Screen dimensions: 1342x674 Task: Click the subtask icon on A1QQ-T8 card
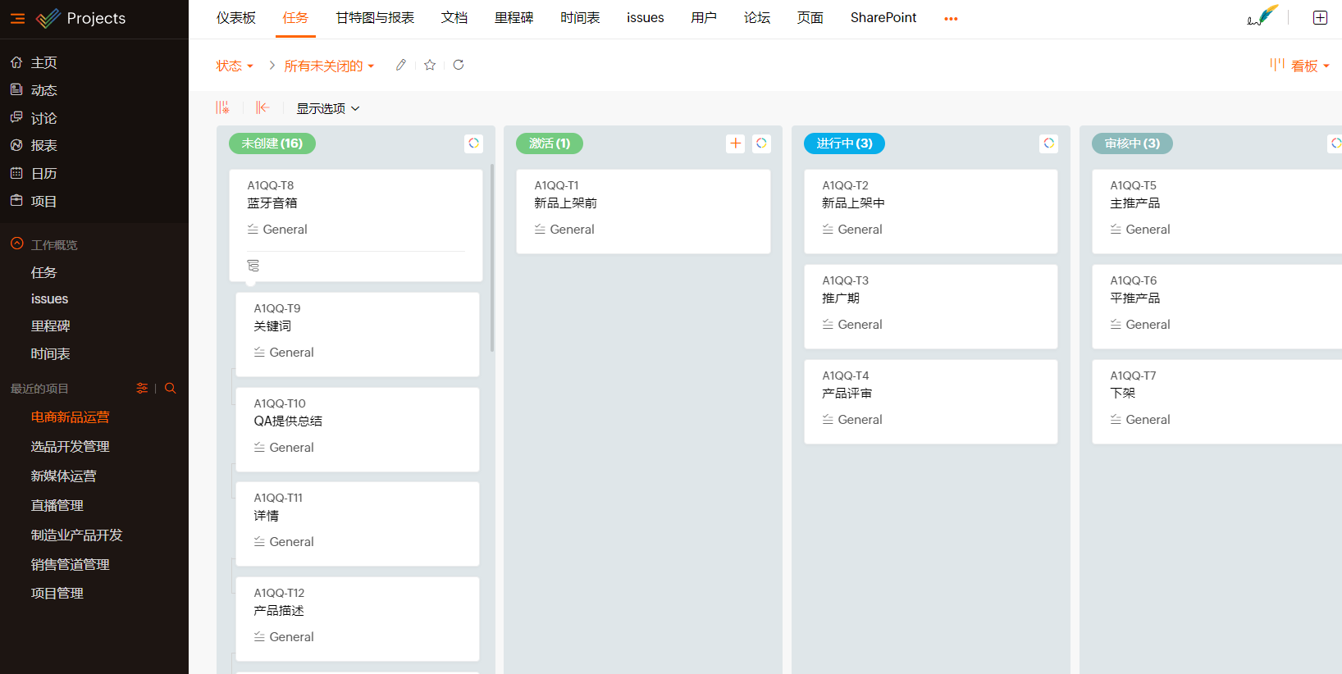pyautogui.click(x=253, y=266)
